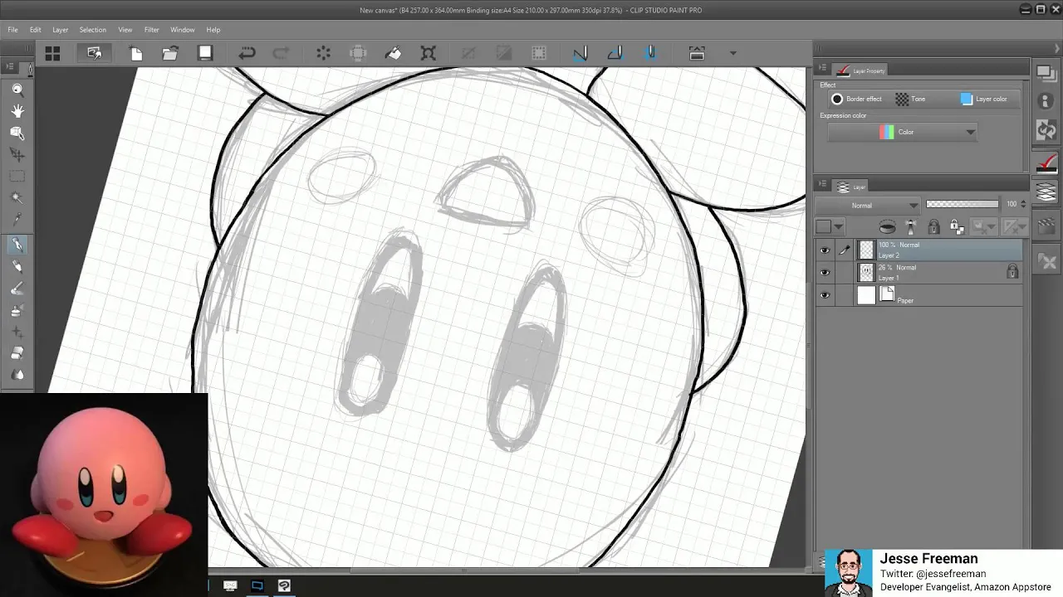Viewport: 1063px width, 597px height.
Task: Select the Eraser tool
Action: tap(17, 353)
